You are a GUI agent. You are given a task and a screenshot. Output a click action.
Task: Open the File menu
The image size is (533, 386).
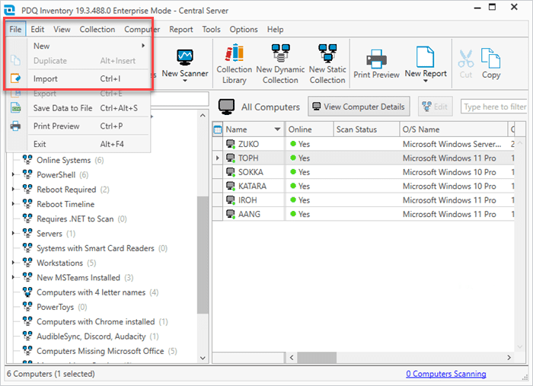point(15,29)
